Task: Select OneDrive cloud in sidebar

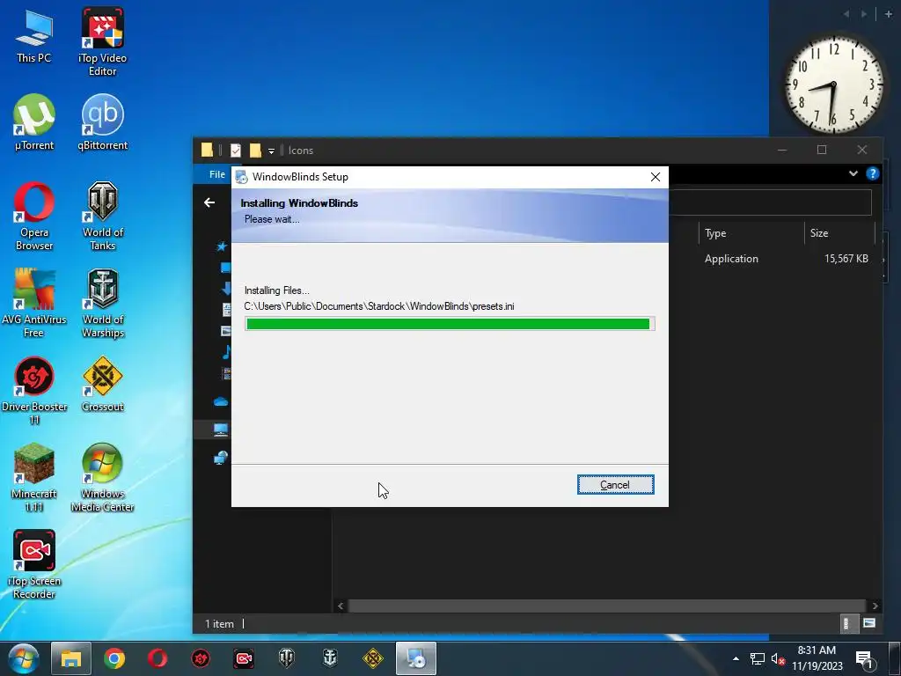Action: click(221, 401)
